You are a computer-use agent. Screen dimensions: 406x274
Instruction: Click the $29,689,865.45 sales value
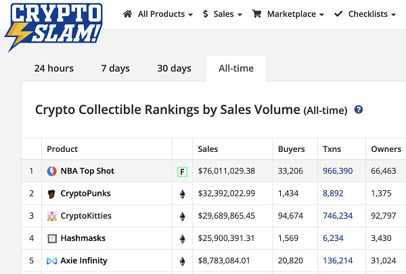click(x=226, y=216)
